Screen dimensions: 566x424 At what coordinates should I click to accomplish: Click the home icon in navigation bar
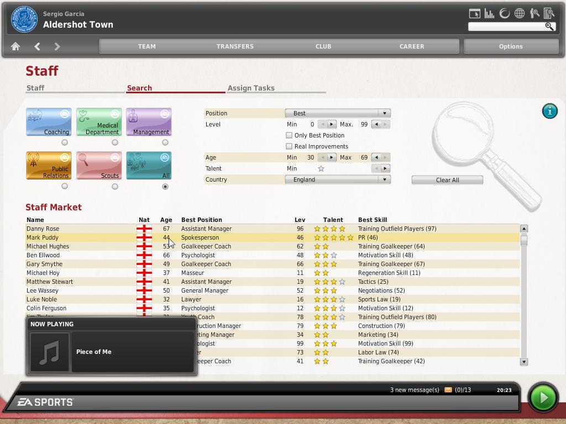[15, 46]
